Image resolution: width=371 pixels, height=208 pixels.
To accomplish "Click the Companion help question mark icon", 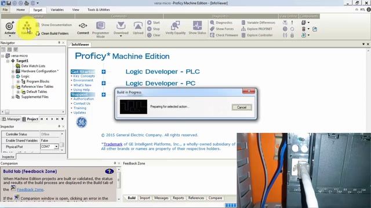I will [110, 171].
